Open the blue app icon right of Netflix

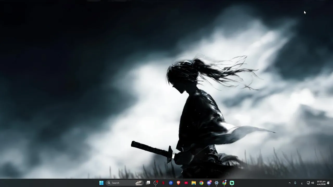pyautogui.click(x=171, y=183)
